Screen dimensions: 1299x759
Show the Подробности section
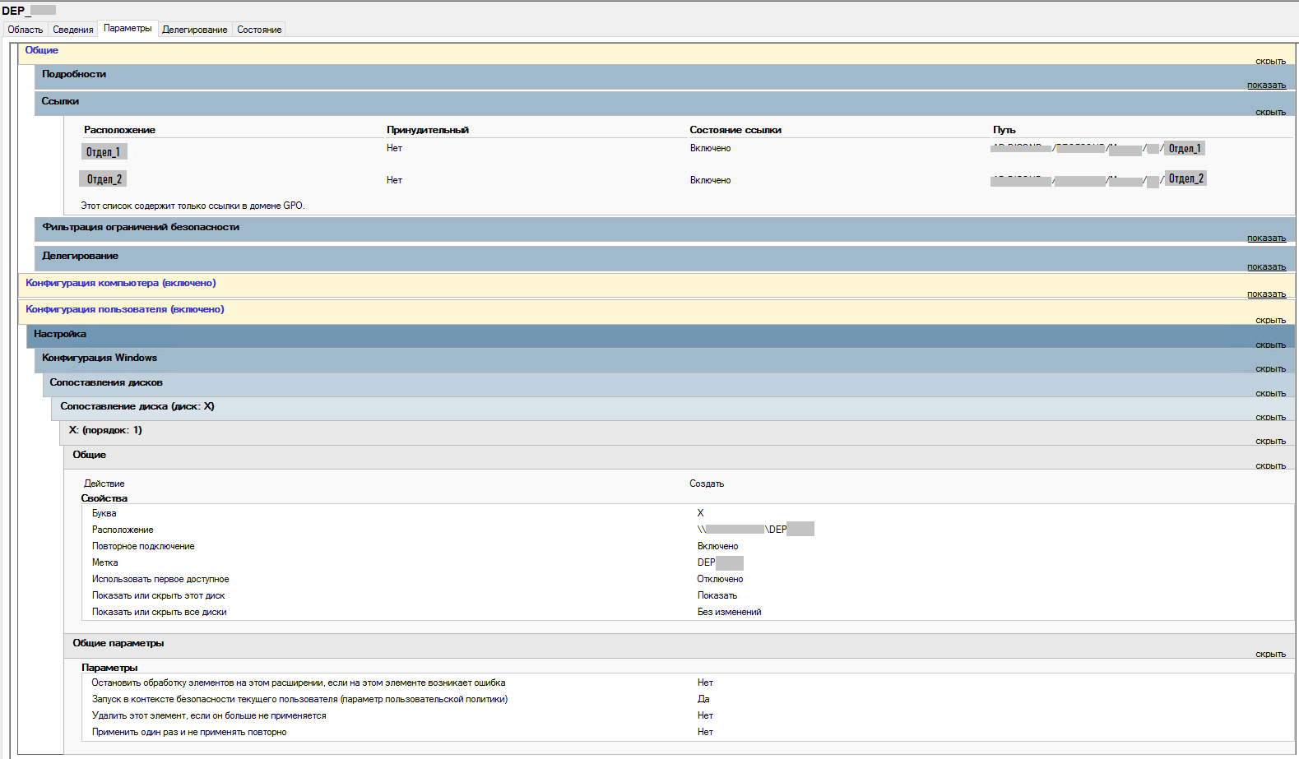point(1266,86)
